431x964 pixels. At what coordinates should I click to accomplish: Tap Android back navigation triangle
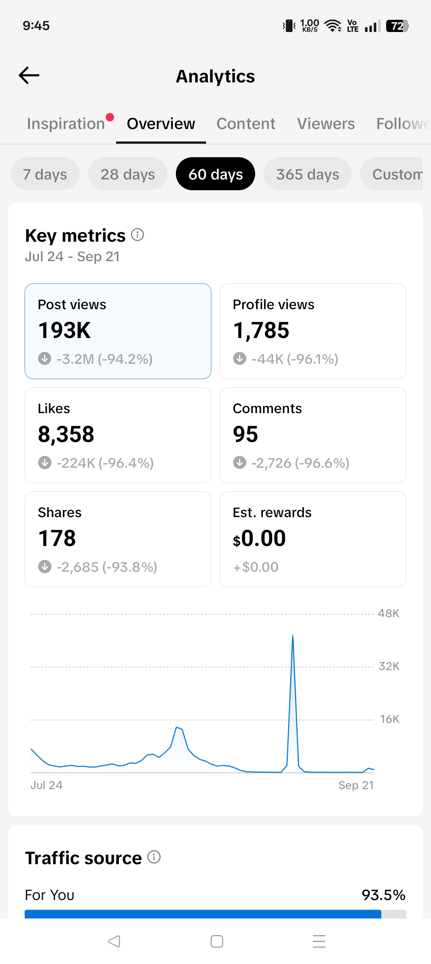114,941
